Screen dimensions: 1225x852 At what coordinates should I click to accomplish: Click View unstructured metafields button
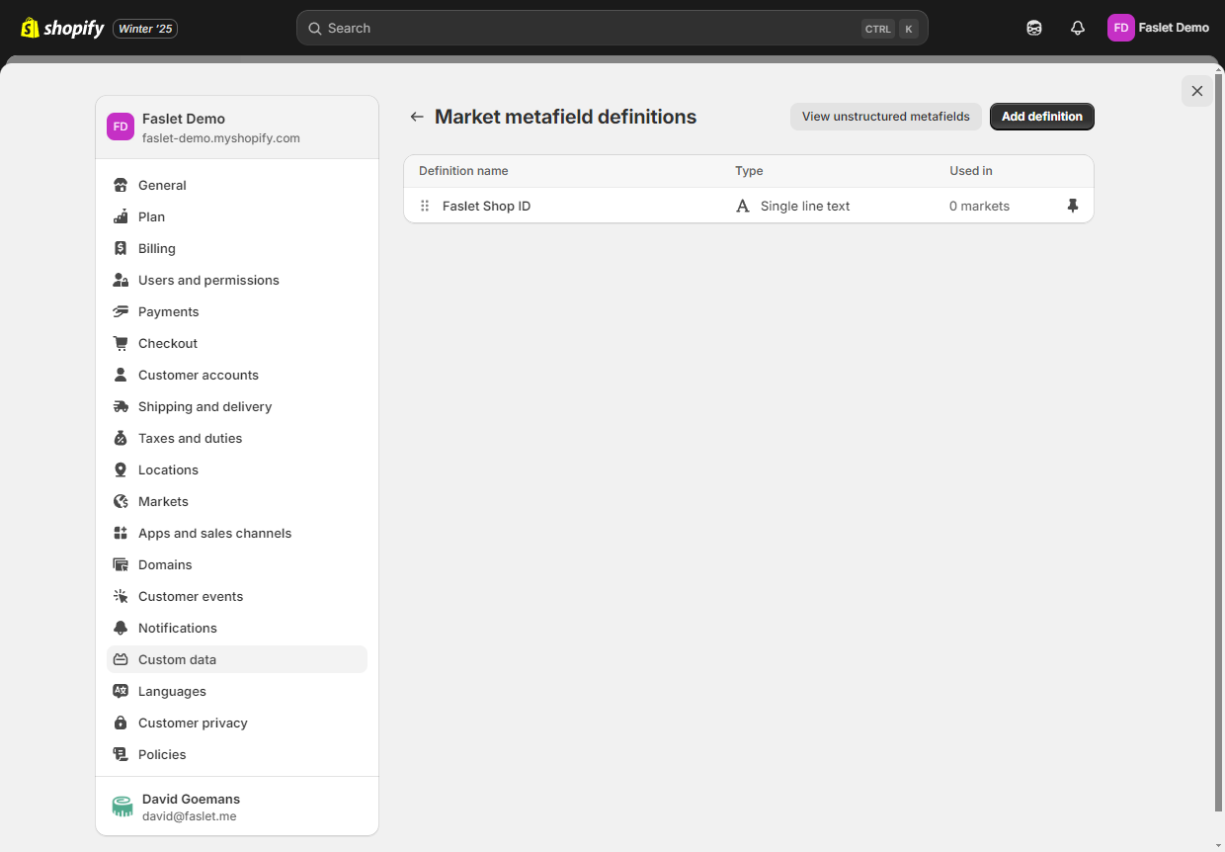pyautogui.click(x=886, y=117)
